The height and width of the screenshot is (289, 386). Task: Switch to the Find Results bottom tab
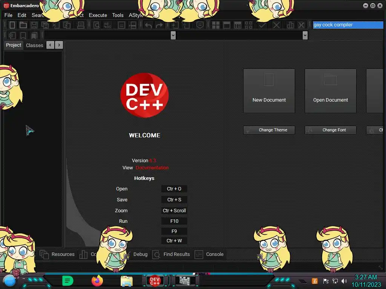[171, 254]
